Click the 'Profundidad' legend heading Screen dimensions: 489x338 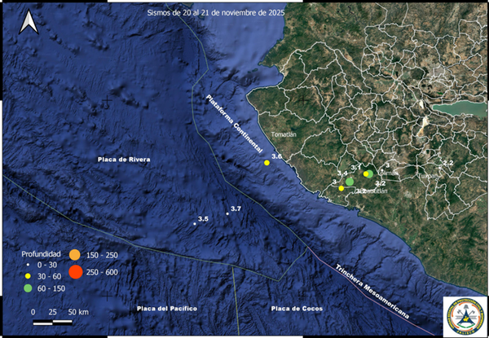pyautogui.click(x=41, y=254)
